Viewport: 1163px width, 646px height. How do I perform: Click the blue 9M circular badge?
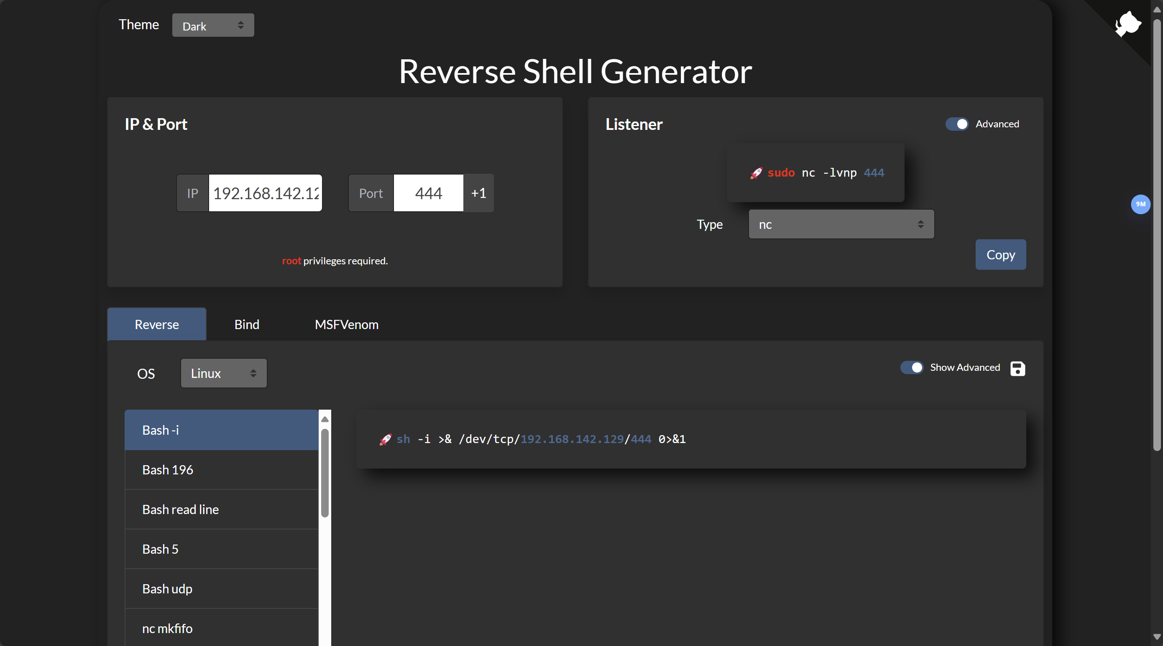[1140, 204]
